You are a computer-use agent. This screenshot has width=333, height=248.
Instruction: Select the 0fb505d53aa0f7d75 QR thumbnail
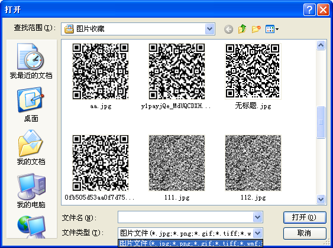click(101, 163)
